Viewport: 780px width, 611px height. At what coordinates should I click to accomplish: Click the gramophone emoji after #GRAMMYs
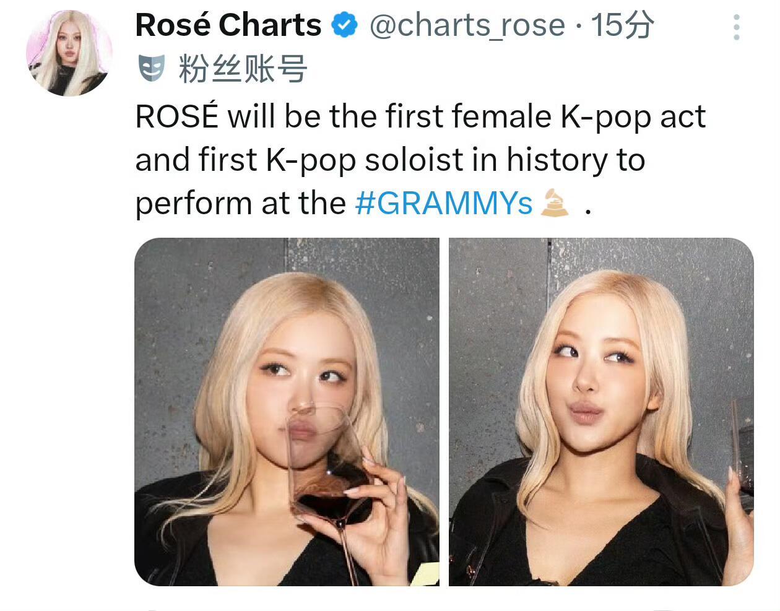(555, 204)
